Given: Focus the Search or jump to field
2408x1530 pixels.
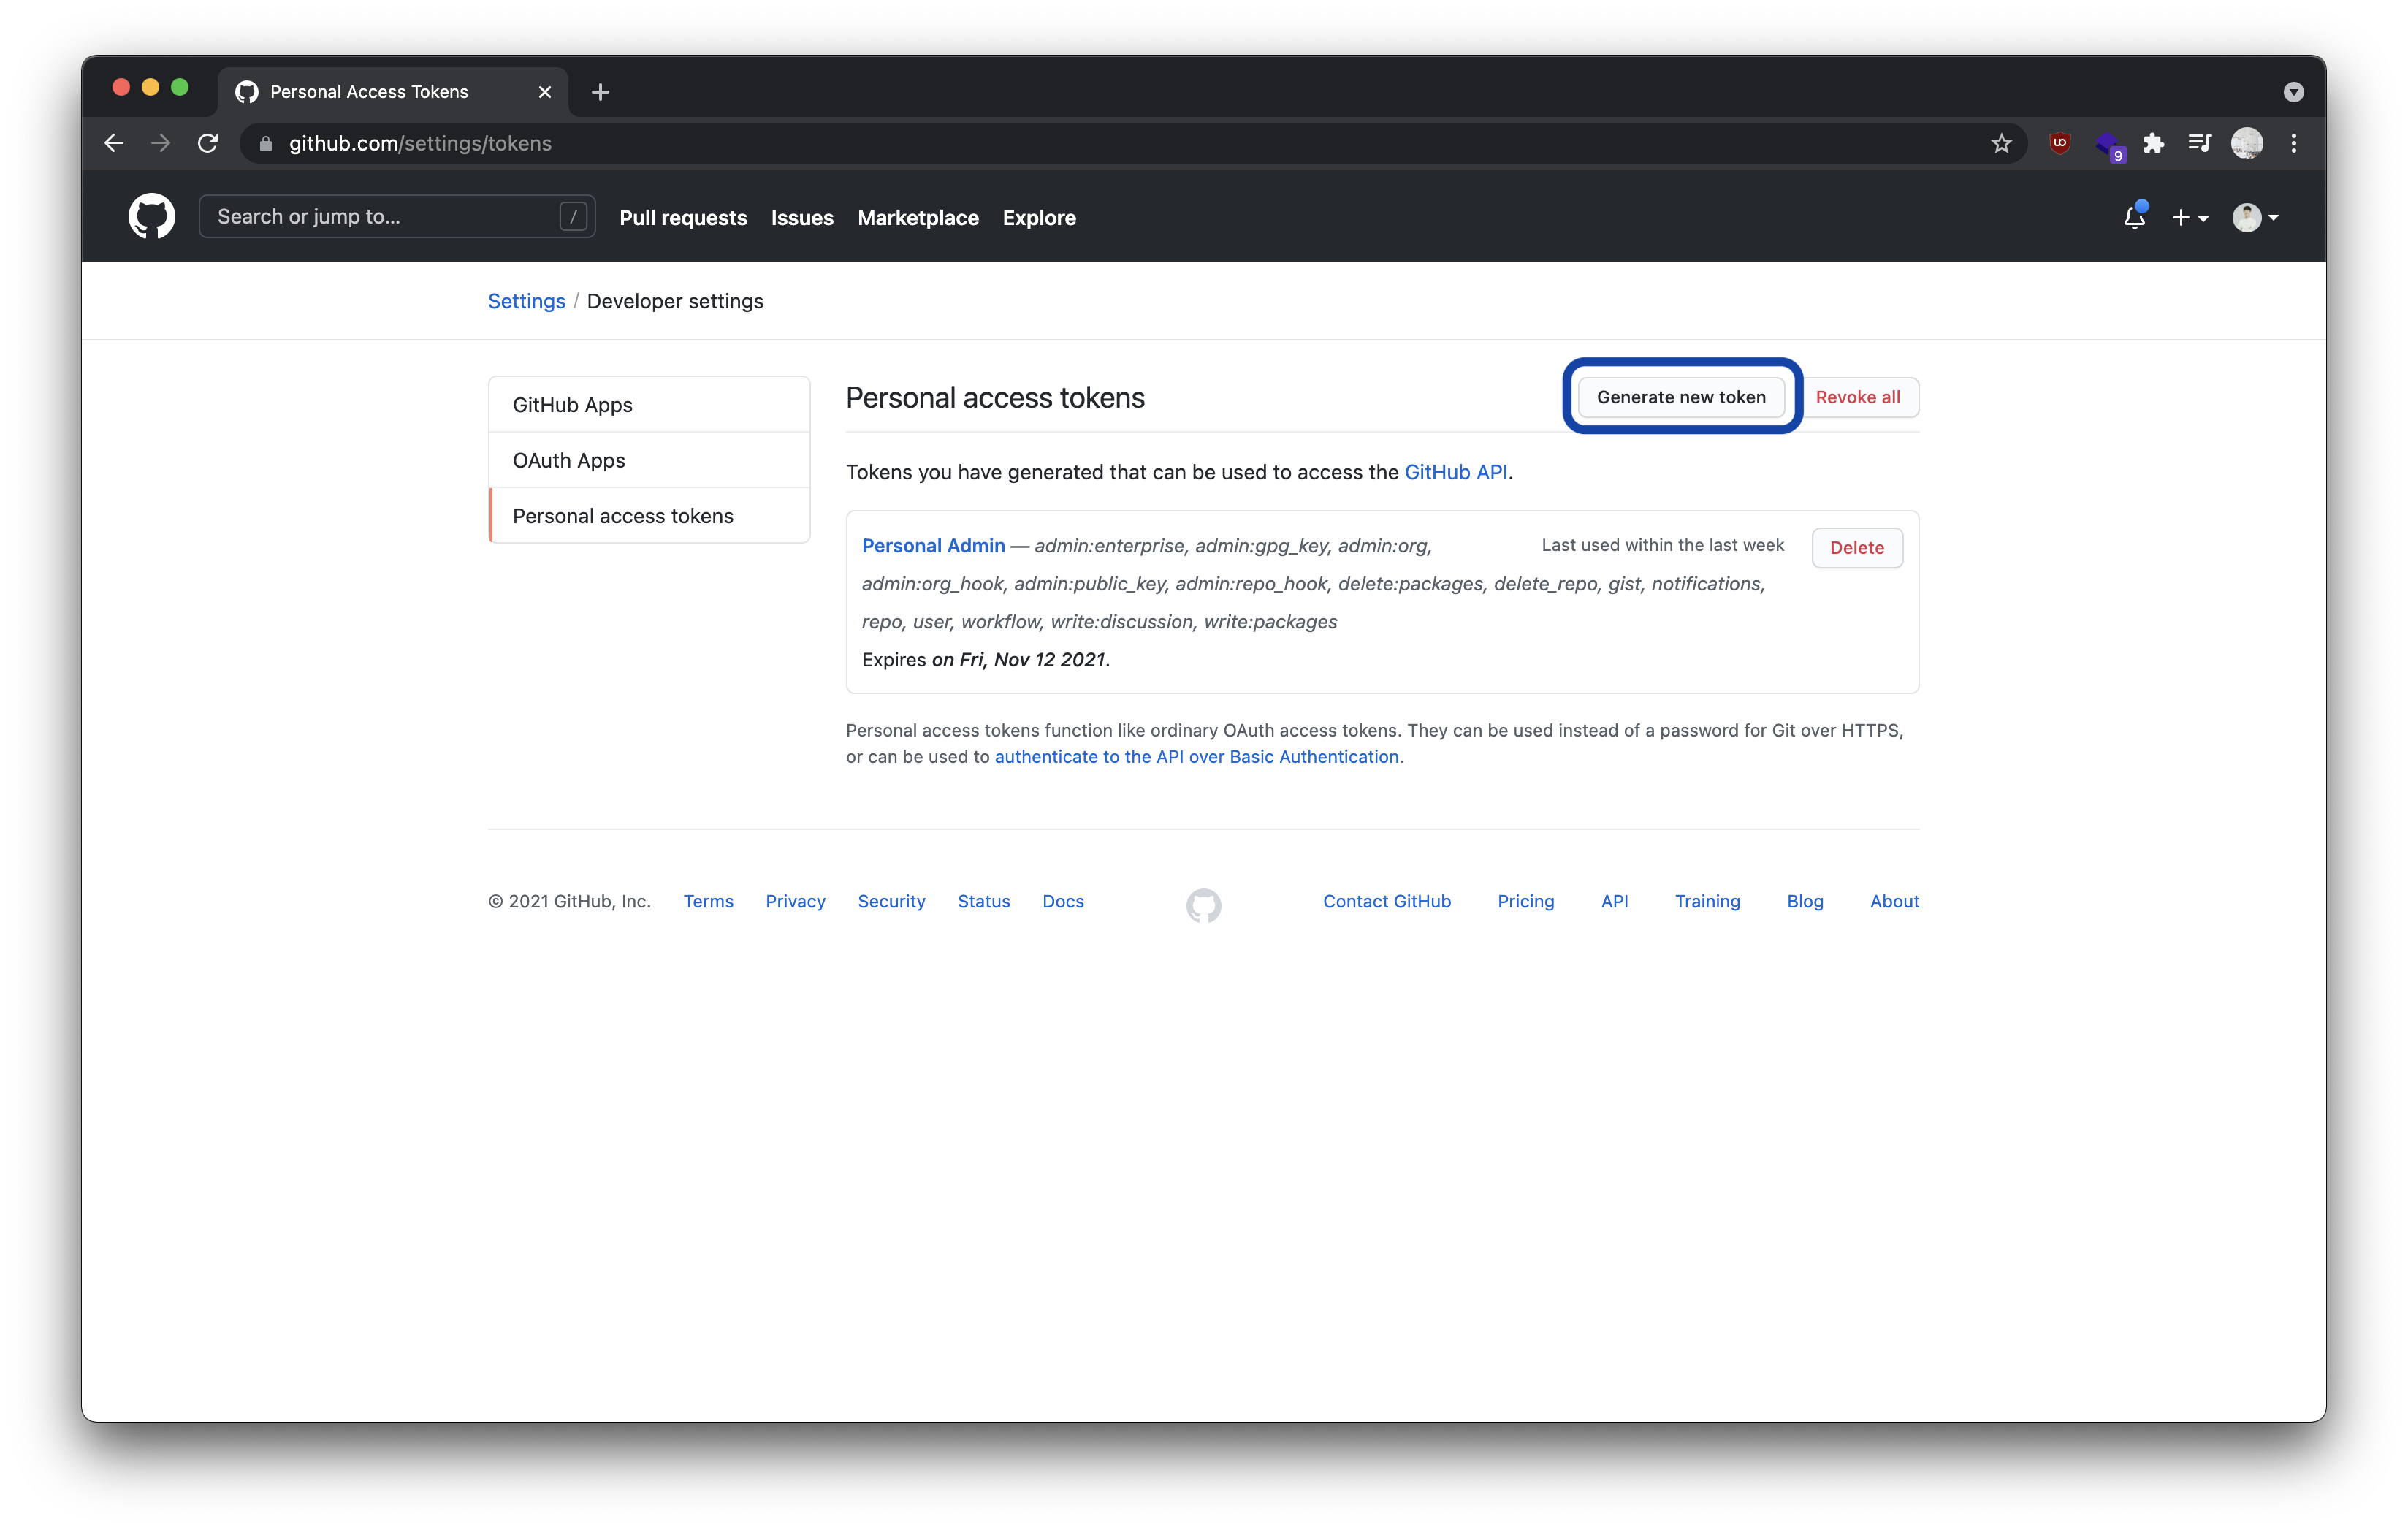Looking at the screenshot, I should point(385,217).
